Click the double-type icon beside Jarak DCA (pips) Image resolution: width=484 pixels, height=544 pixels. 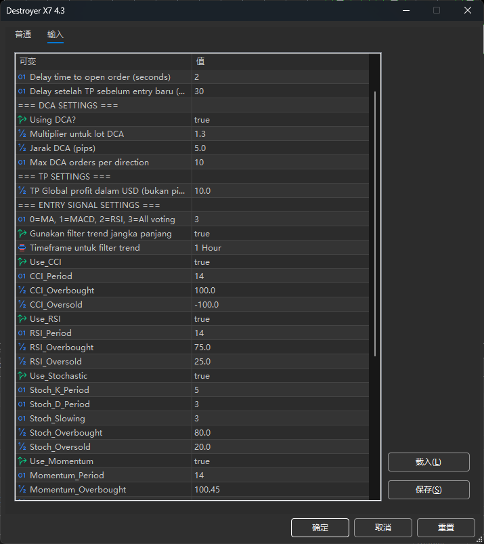(22, 148)
